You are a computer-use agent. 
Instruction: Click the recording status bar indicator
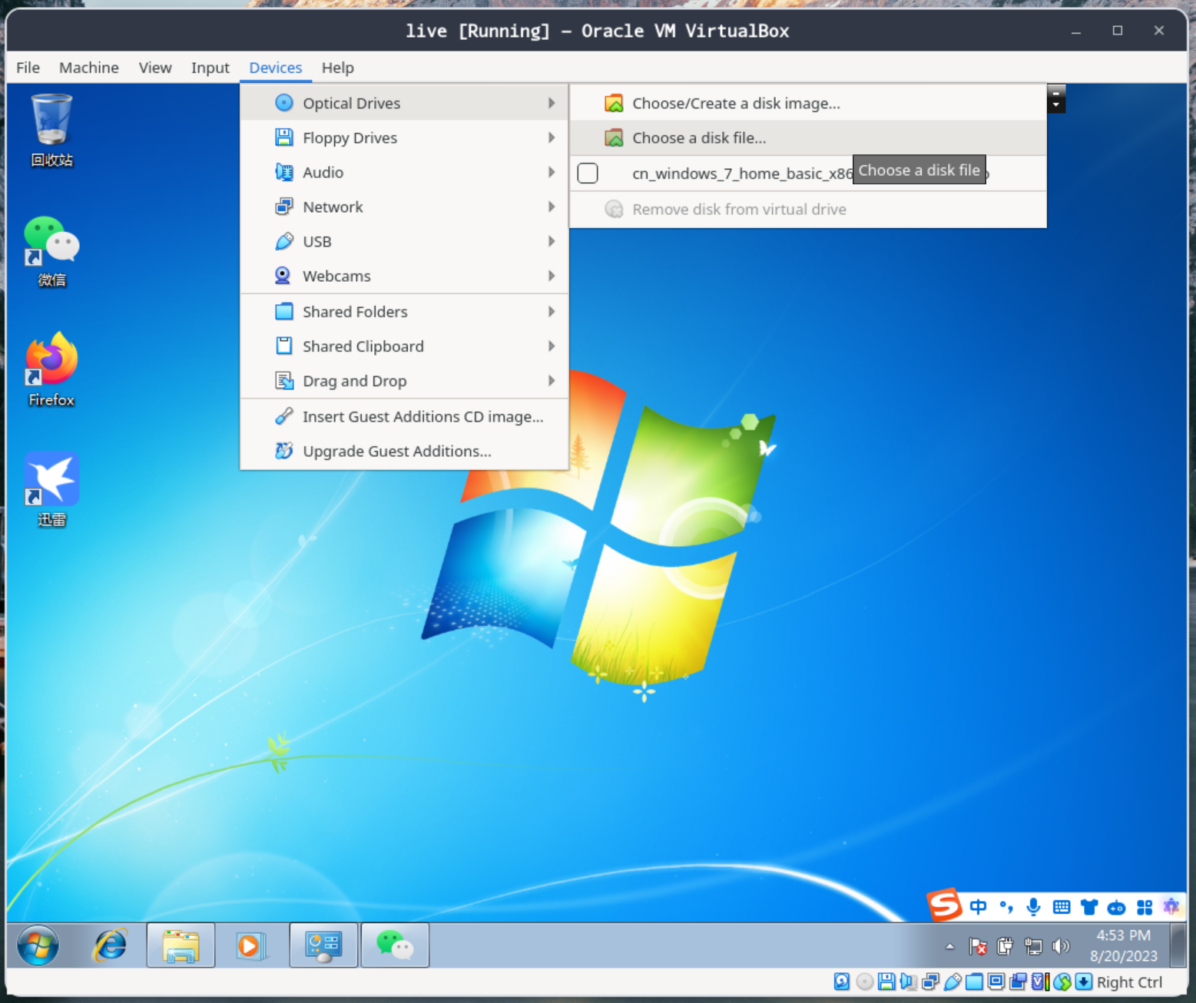1019,981
